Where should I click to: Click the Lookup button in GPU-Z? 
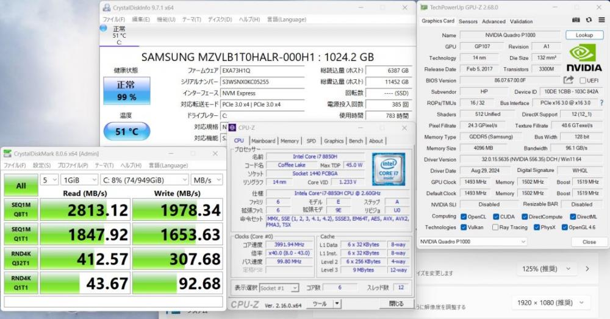(584, 35)
